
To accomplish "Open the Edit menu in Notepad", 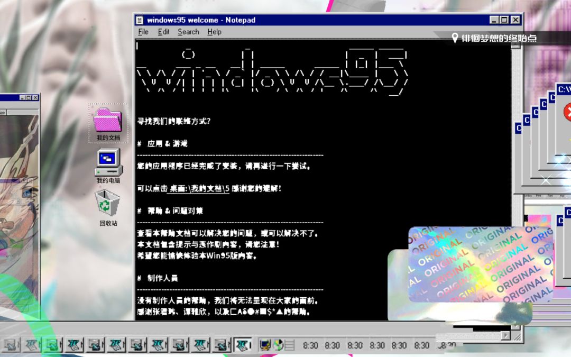I will click(163, 32).
